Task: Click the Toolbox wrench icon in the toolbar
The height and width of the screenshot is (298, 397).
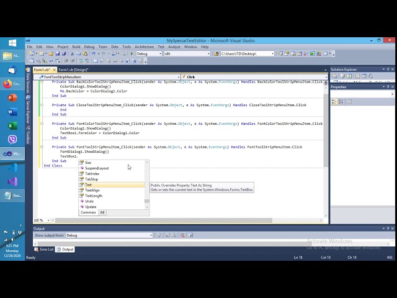Action: click(x=306, y=54)
